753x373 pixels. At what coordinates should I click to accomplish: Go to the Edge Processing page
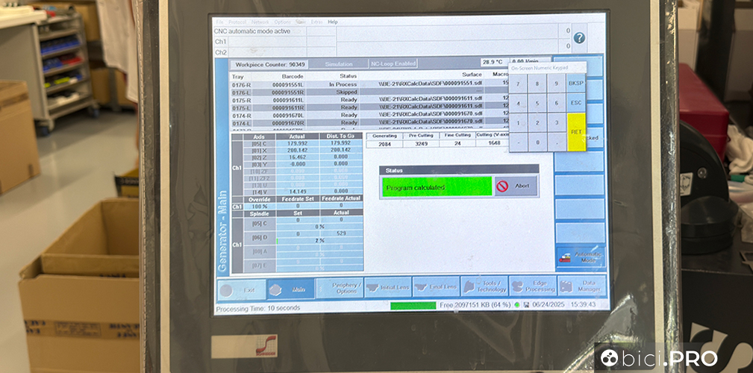pos(532,287)
